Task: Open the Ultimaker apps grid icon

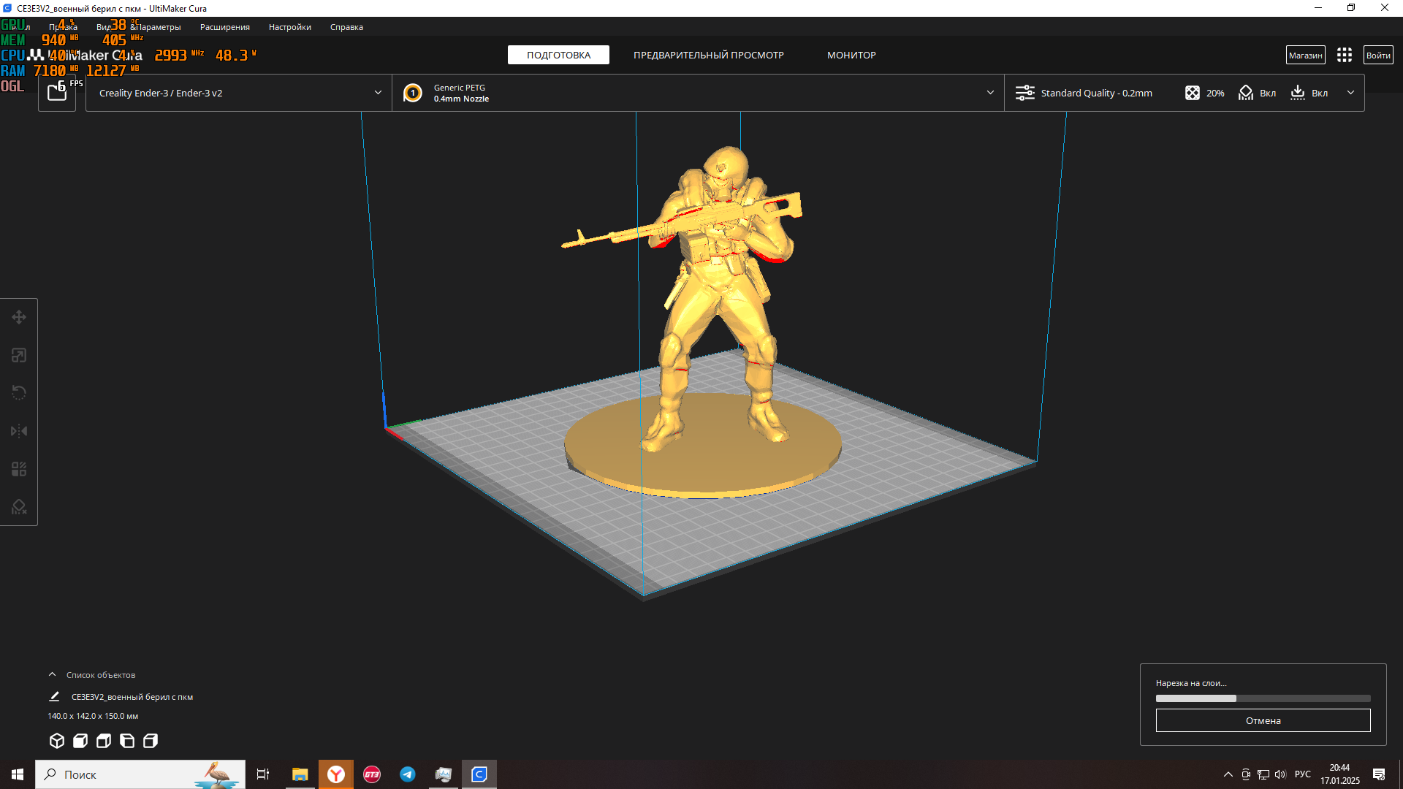Action: pyautogui.click(x=1344, y=55)
